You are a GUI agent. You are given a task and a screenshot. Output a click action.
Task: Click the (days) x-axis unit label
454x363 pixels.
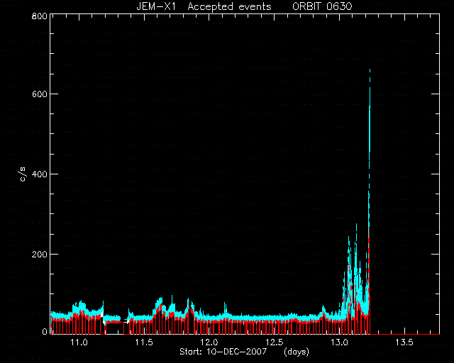tap(297, 352)
